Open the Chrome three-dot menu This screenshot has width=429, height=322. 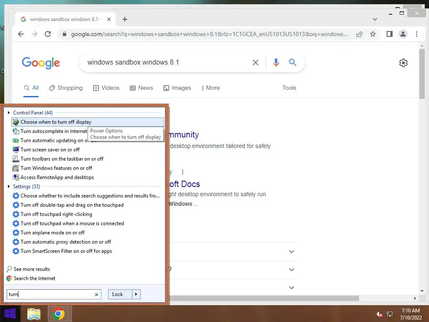tap(416, 34)
